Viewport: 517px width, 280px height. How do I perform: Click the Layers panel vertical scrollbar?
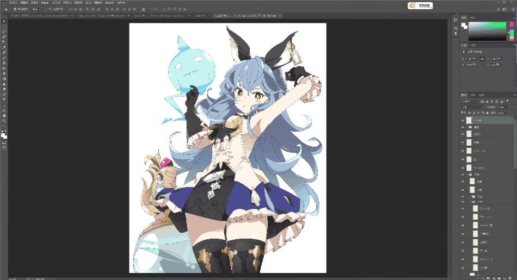[515, 144]
